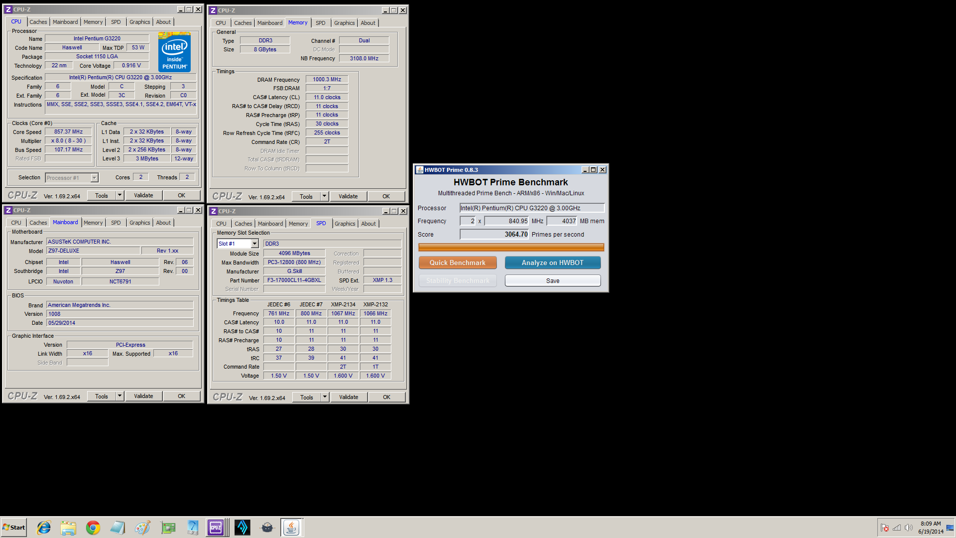Expand Tools dropdown arrow in Memory window
The width and height of the screenshot is (956, 538).
324,196
